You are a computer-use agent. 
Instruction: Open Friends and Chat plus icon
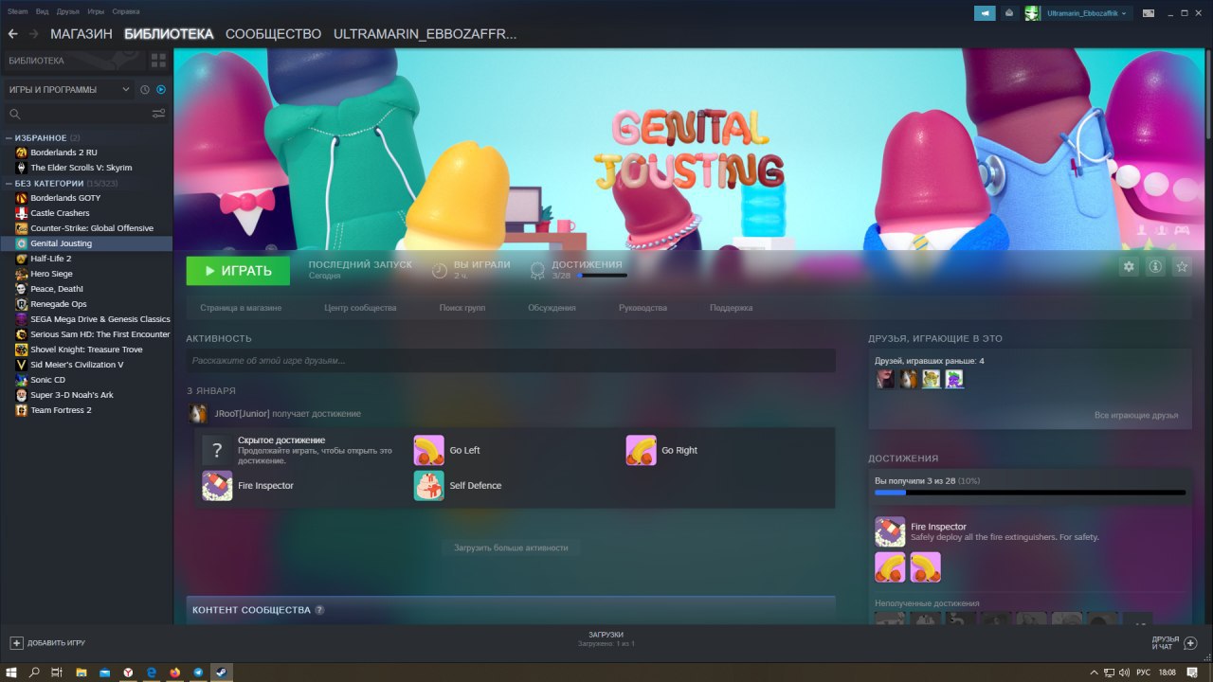click(x=1191, y=642)
